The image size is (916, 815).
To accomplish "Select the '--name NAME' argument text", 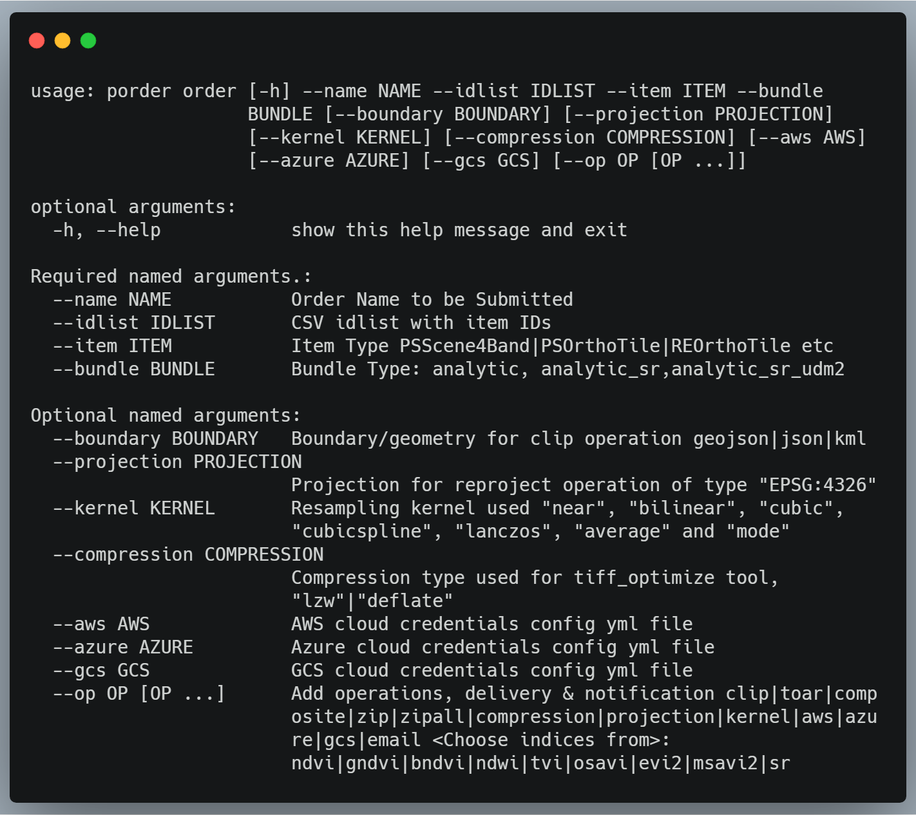I will (112, 300).
